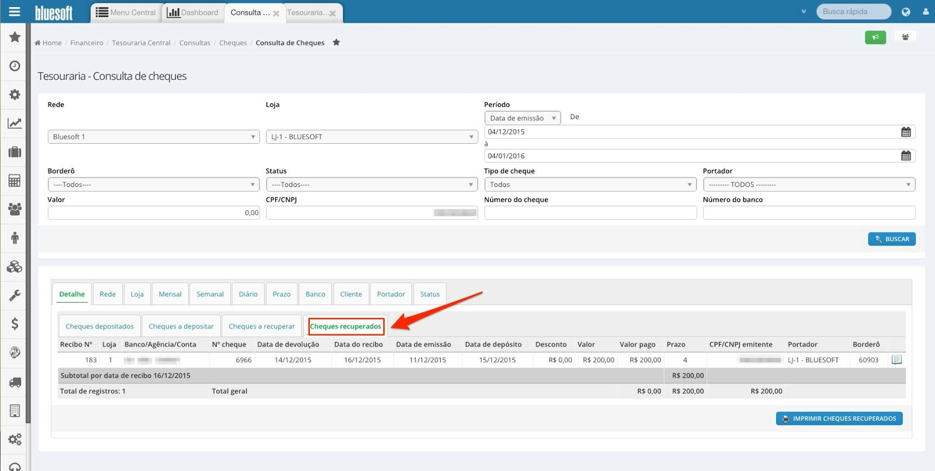Select the Semanal tab
This screenshot has width=935, height=471.
210,294
